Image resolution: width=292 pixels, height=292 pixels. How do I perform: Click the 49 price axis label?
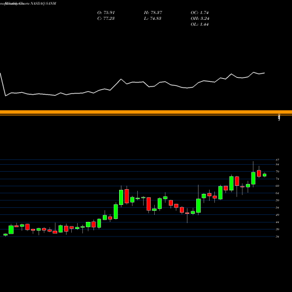[x=277, y=215]
